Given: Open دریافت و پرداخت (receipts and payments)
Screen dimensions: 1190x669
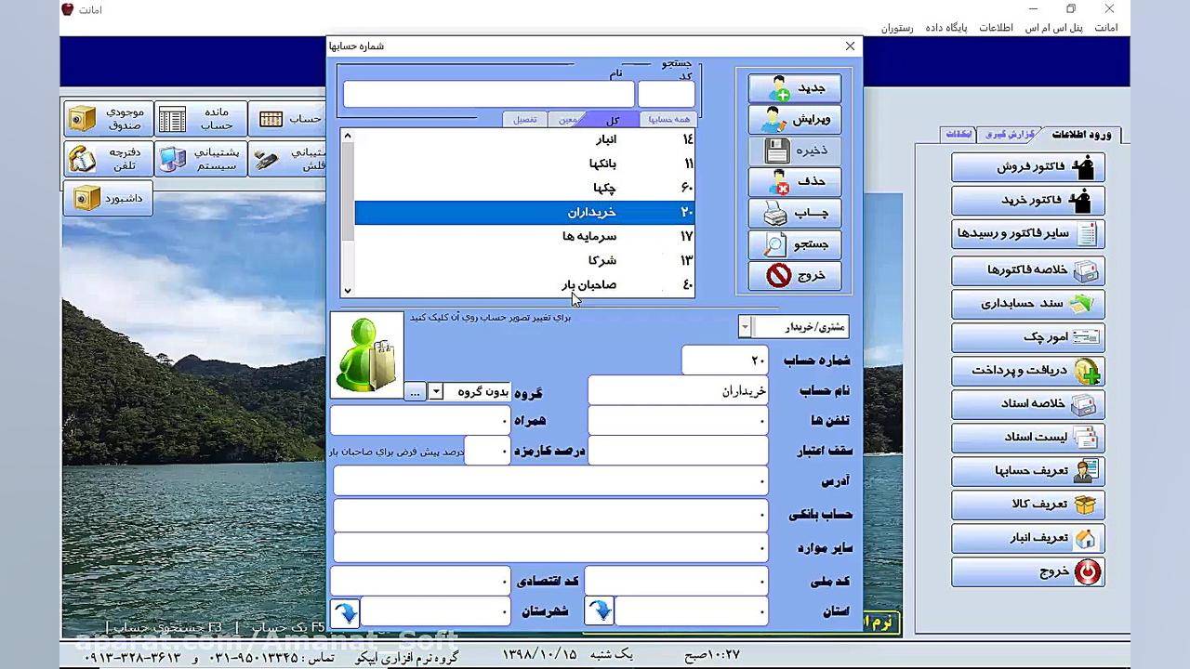Looking at the screenshot, I should tap(1026, 370).
